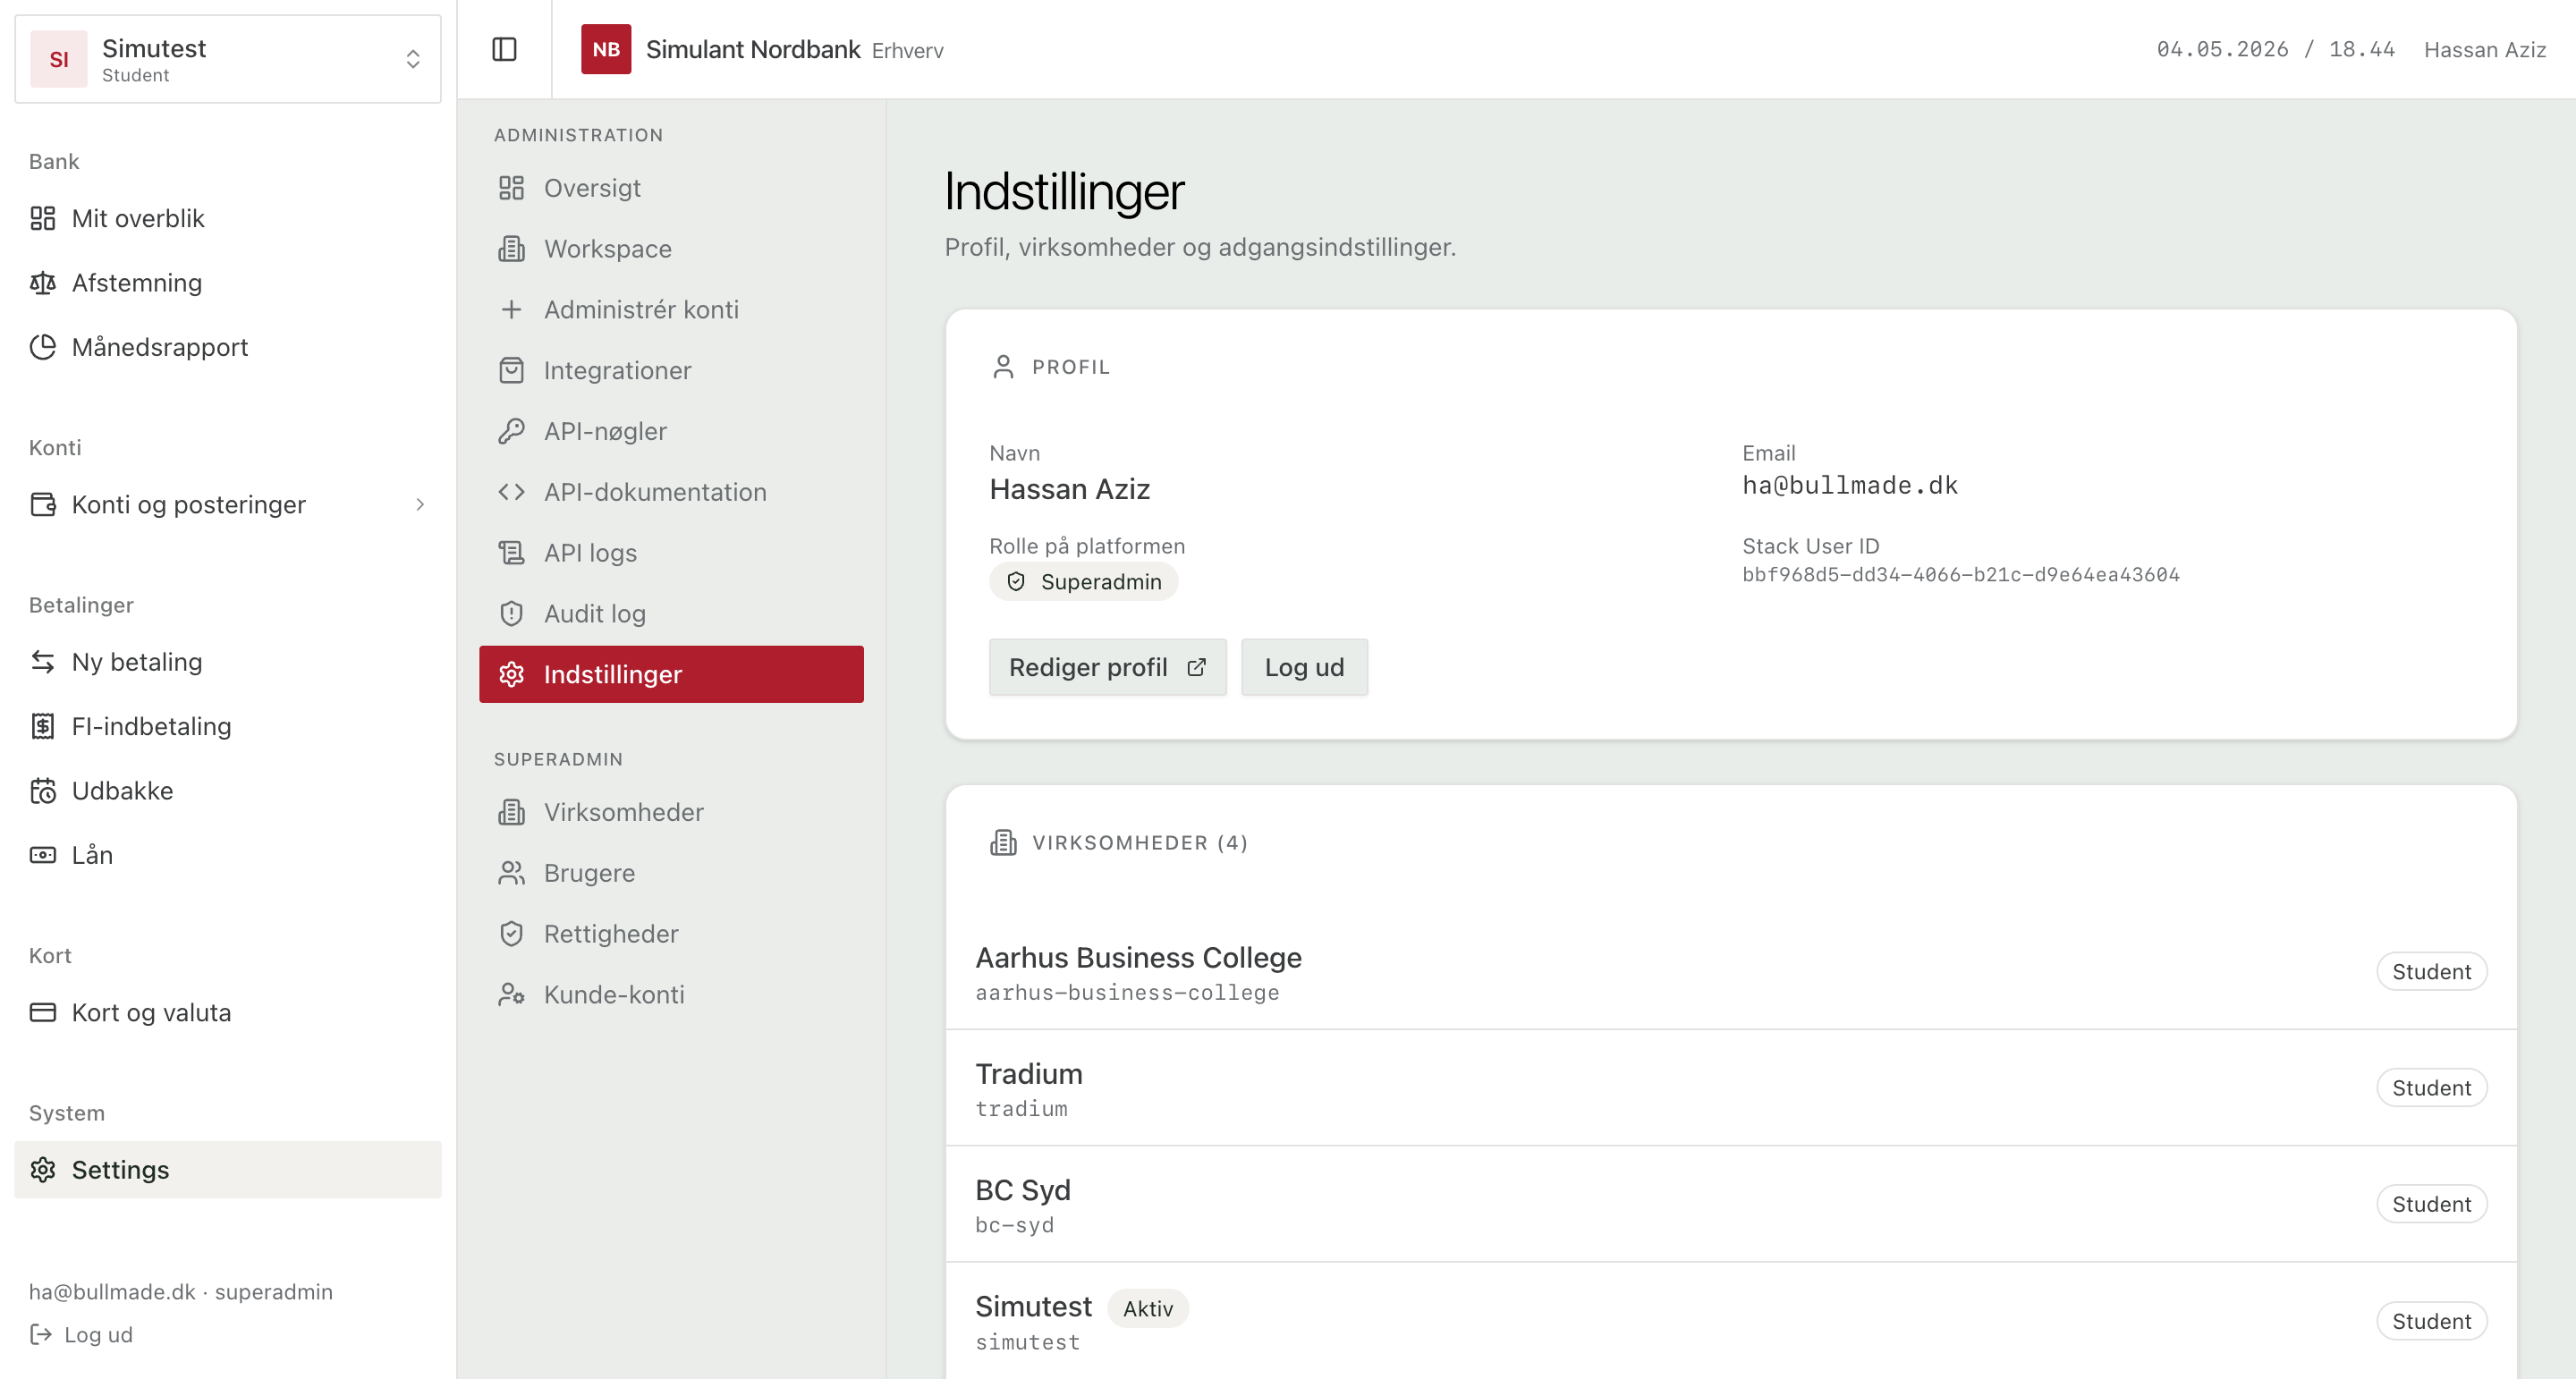Toggle the sidebar panel icon

(x=504, y=49)
